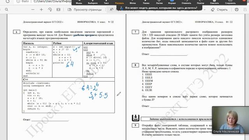Click list item 2. ЕЕЕЛ
This screenshot has height=140, width=249.
(147, 78)
